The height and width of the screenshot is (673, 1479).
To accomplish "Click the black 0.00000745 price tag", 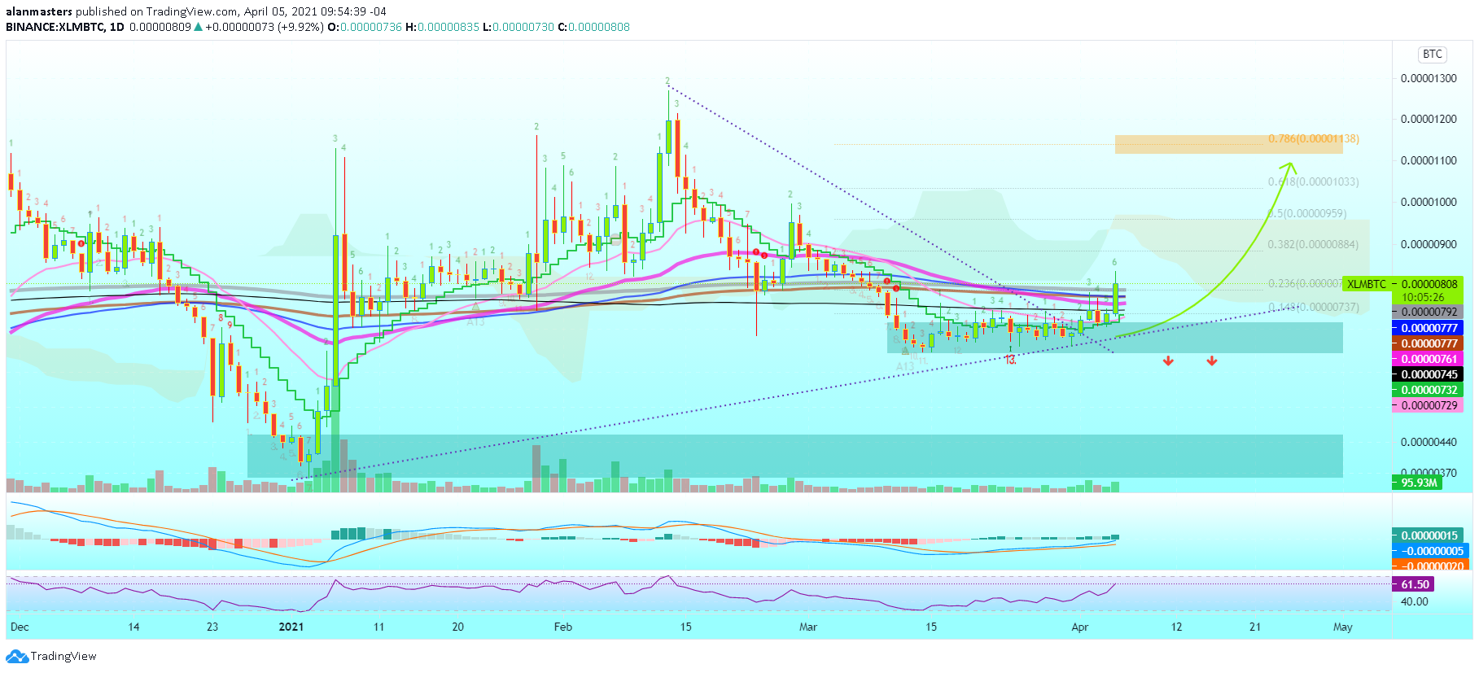I will pos(1429,374).
